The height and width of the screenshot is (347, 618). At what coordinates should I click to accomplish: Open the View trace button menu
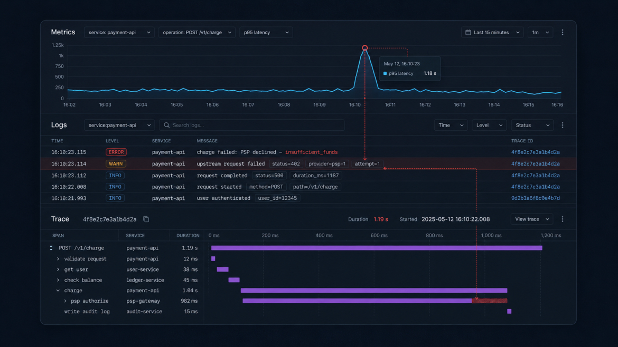coord(532,219)
